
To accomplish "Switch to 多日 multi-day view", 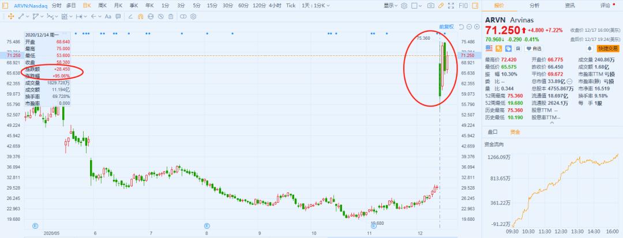I will pos(71,6).
